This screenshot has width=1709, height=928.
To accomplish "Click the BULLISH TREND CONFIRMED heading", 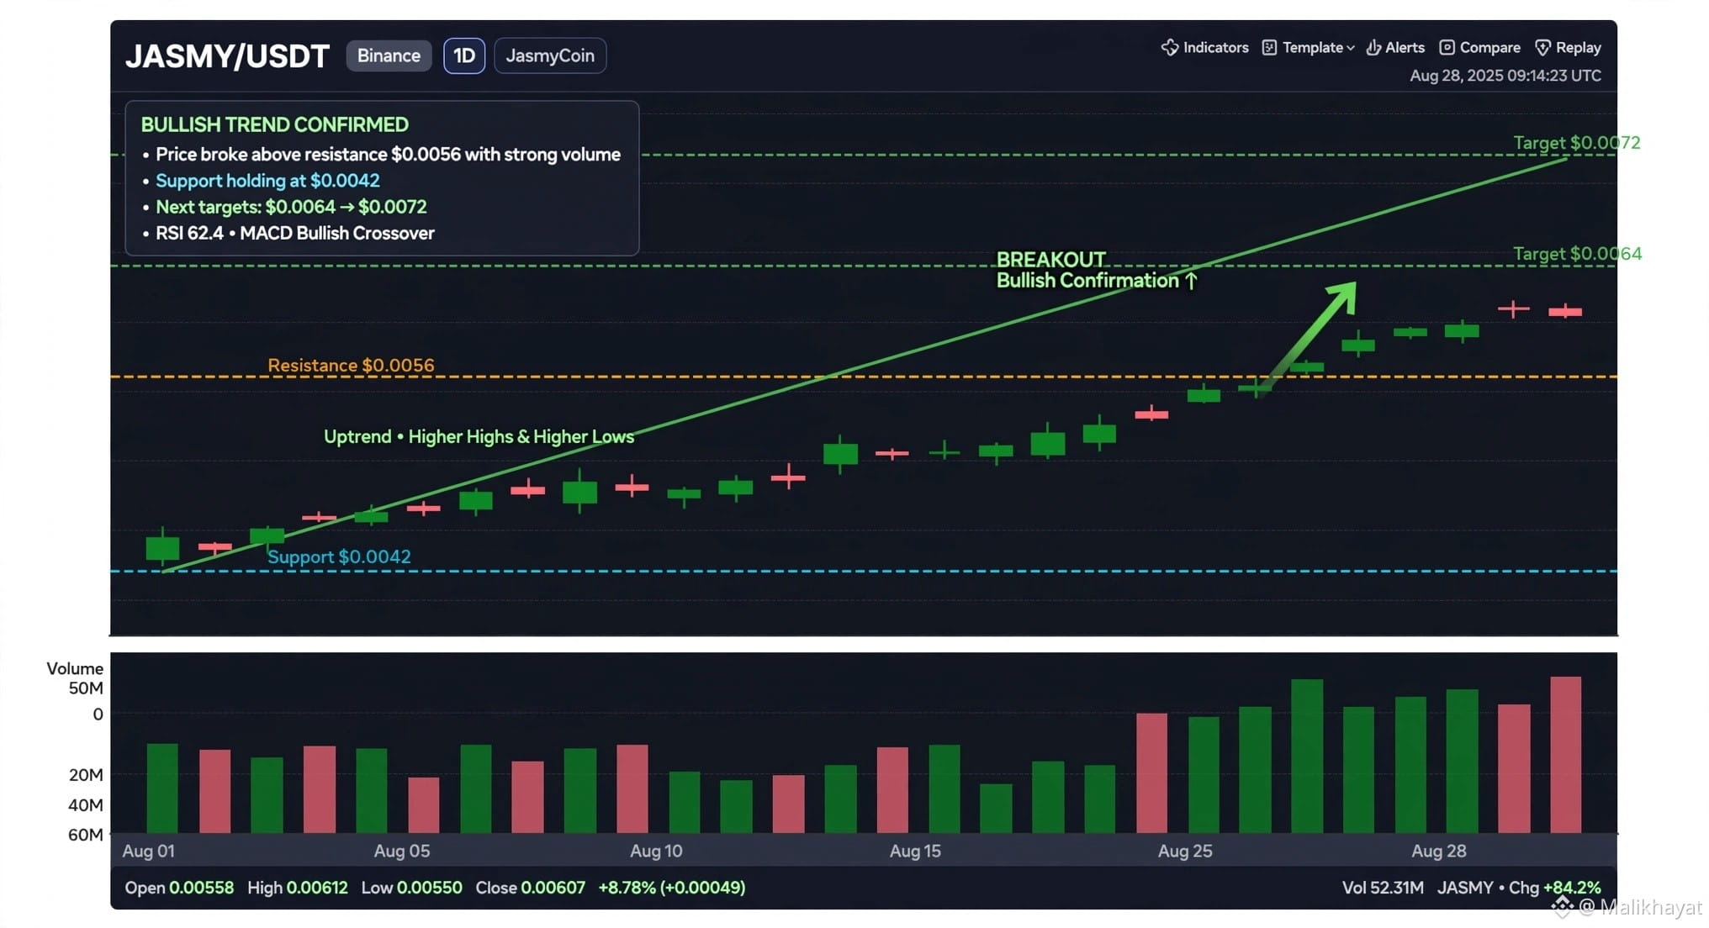I will coord(274,124).
